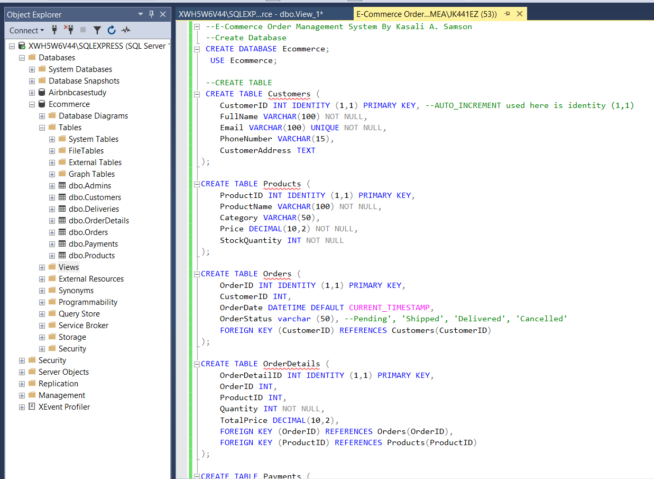654x479 pixels.
Task: Click the dbo.Customers table icon
Action: pos(62,197)
